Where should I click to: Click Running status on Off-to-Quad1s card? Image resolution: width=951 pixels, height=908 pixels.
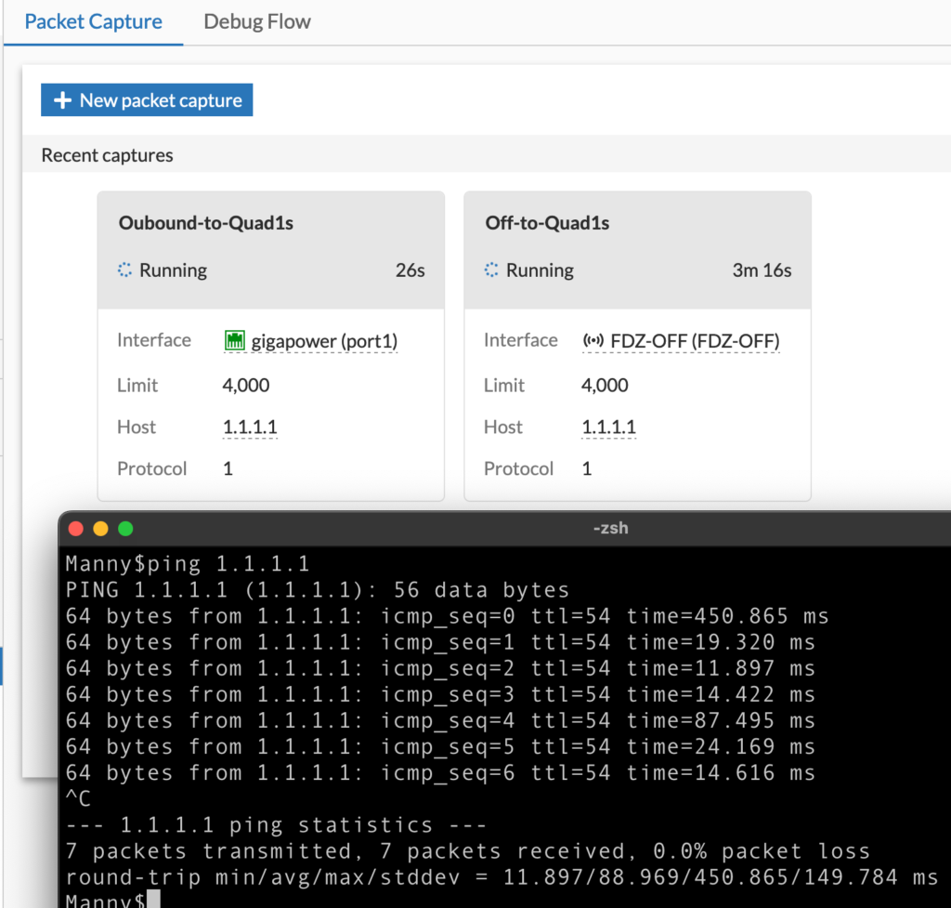click(x=540, y=270)
